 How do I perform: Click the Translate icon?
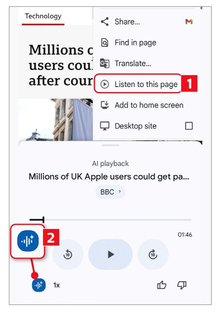click(x=105, y=64)
